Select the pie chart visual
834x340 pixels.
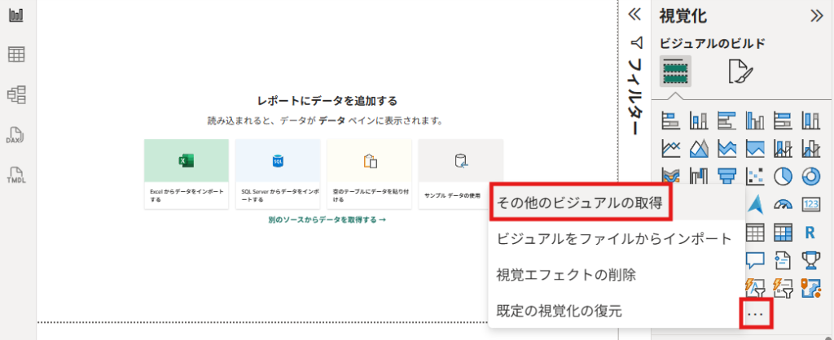783,177
